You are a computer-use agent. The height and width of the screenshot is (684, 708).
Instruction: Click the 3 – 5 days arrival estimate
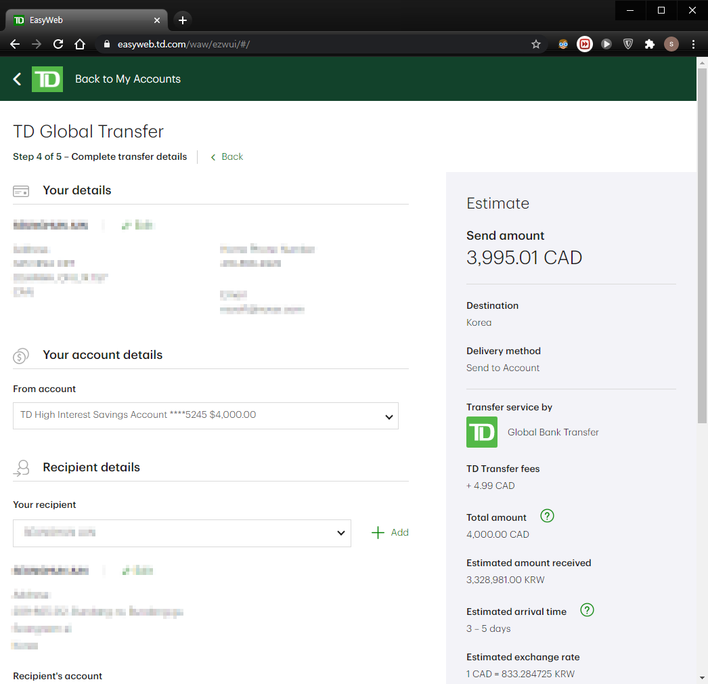click(489, 628)
